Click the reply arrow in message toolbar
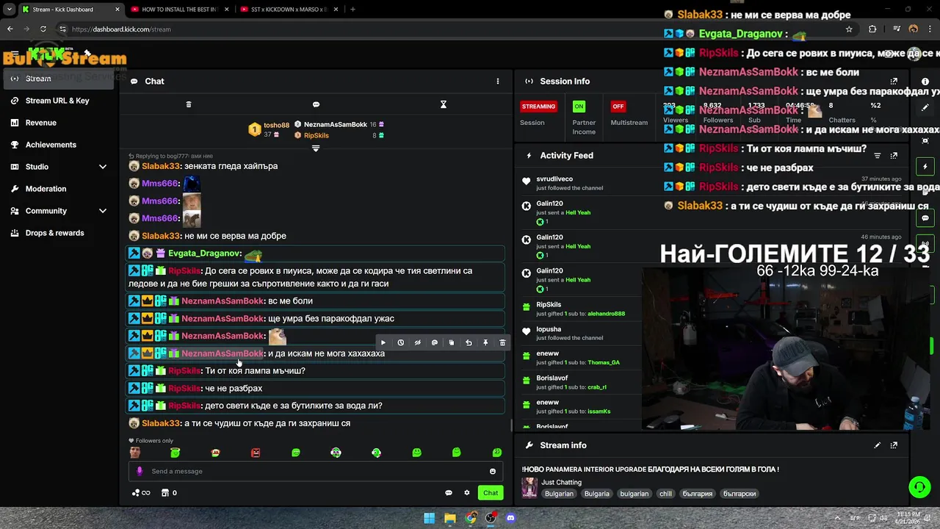940x529 pixels. 469,342
